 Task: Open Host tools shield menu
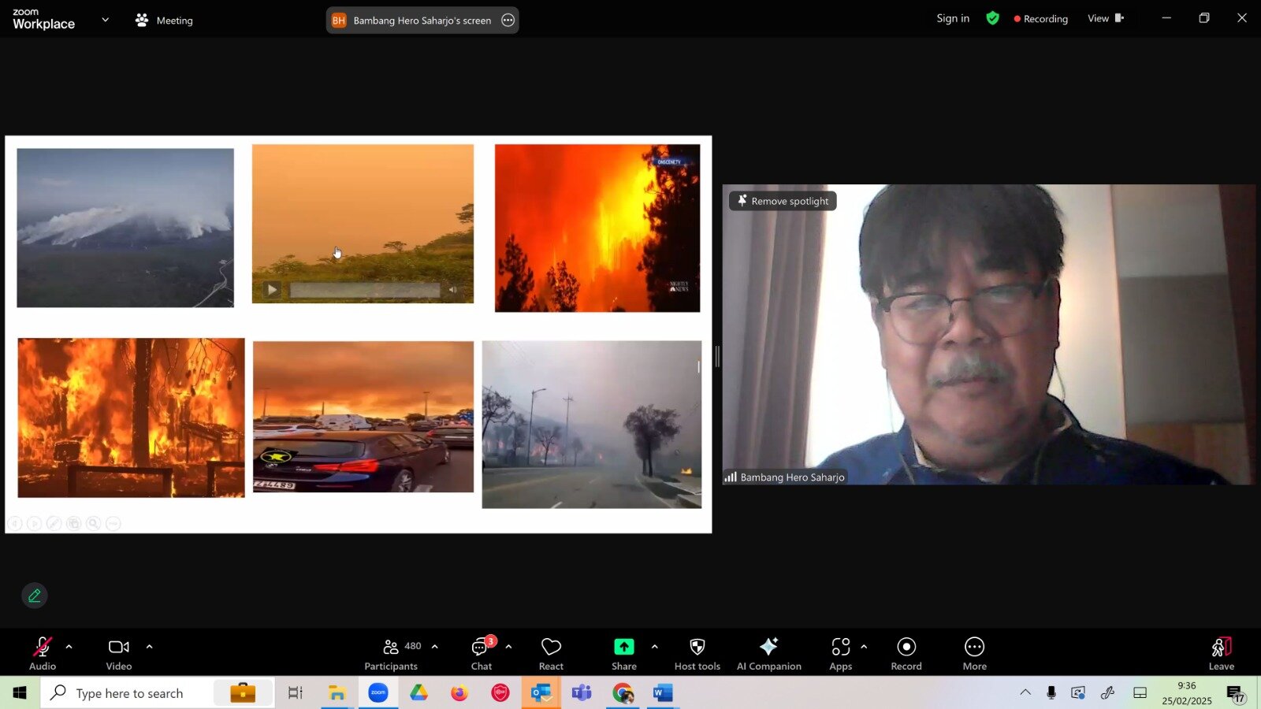click(697, 654)
